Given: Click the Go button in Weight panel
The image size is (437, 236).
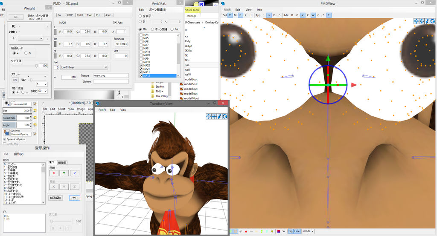Looking at the screenshot, I should pyautogui.click(x=16, y=17).
